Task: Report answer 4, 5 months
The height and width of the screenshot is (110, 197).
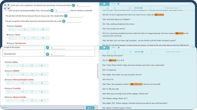Action: [x=44, y=92]
